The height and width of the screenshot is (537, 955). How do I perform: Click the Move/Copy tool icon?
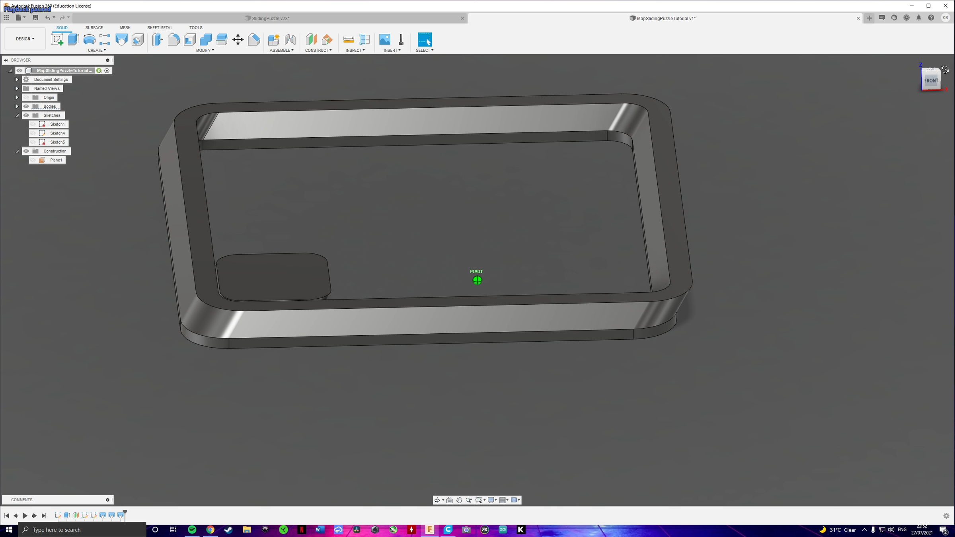coord(238,39)
